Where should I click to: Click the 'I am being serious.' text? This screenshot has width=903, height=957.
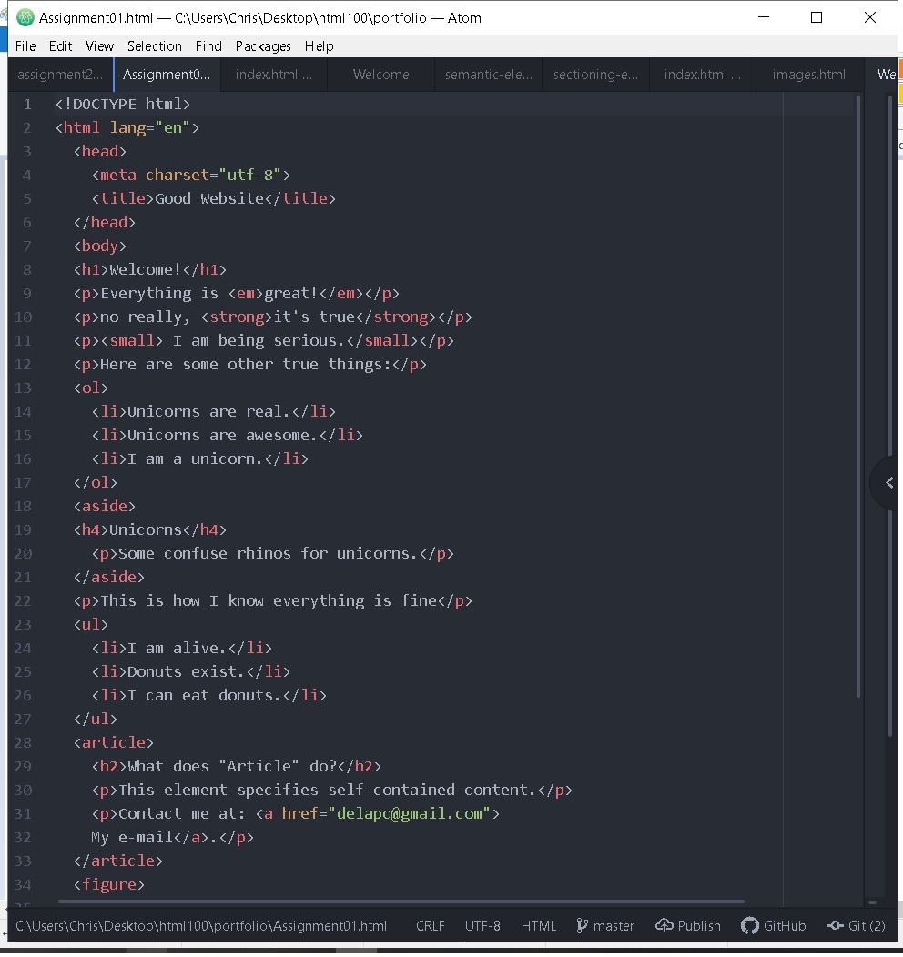259,340
